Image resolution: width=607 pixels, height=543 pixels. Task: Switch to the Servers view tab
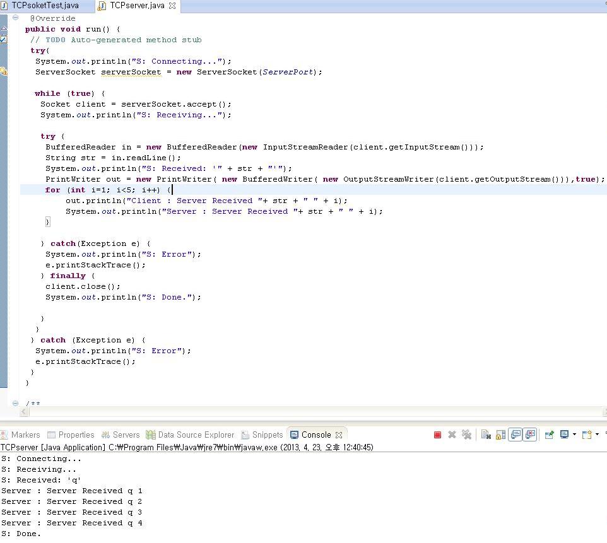[x=121, y=435]
